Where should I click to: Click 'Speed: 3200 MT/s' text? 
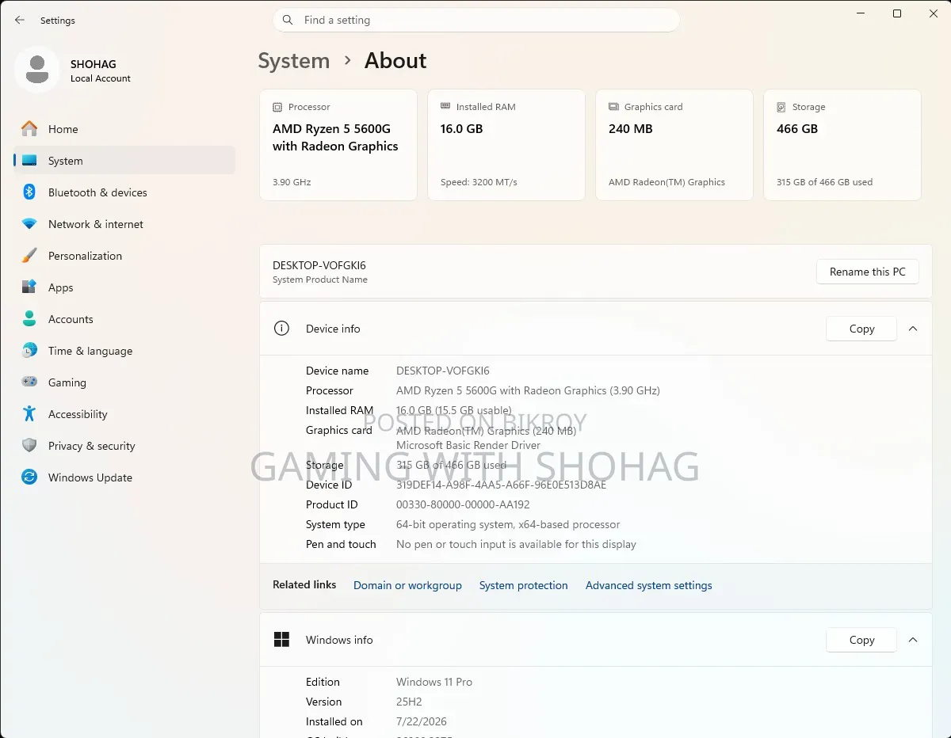pyautogui.click(x=479, y=182)
